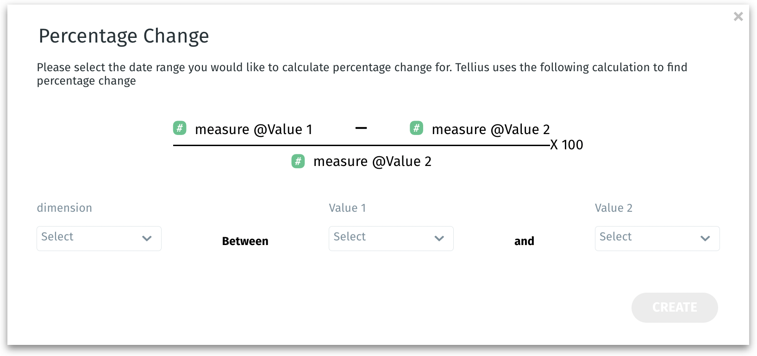Expand the dimension chevron arrow
The image size is (757, 356).
[x=147, y=239]
